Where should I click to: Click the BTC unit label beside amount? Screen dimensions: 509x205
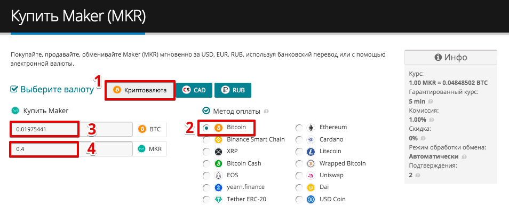tap(155, 129)
